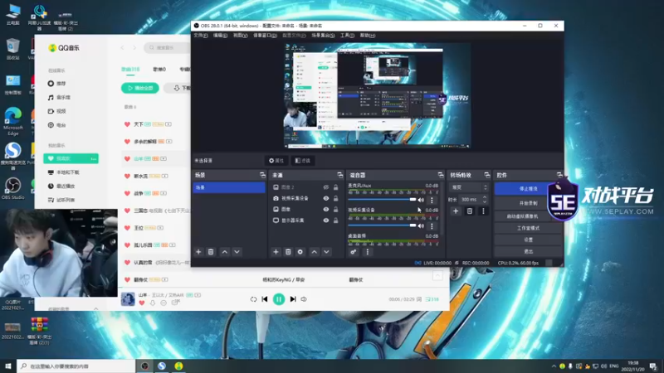Toggle lock on 显示器采集 source
This screenshot has height=373, width=664.
click(336, 220)
